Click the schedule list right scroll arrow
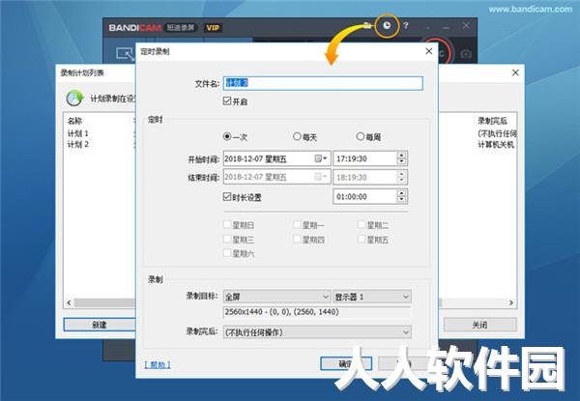 (x=510, y=302)
